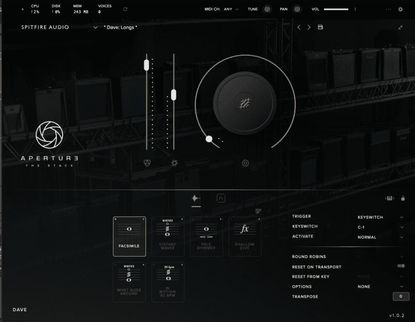Open the Activate NORMAL dropdown
This screenshot has width=415, height=322.
(380, 237)
